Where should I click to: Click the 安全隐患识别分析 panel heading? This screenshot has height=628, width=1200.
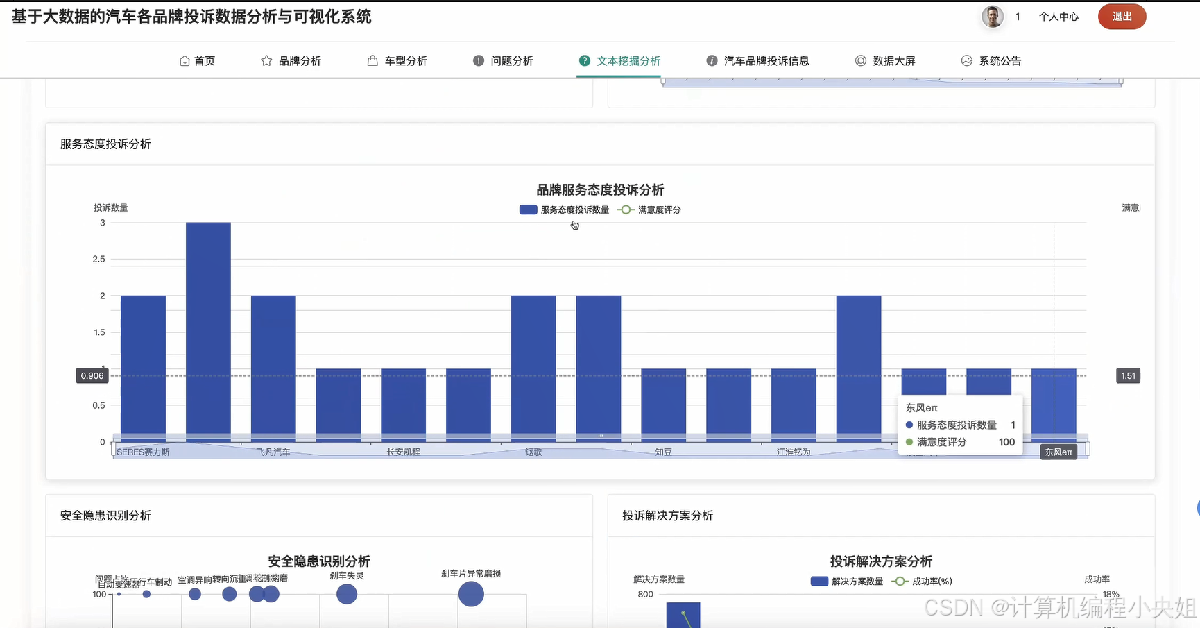(x=105, y=516)
